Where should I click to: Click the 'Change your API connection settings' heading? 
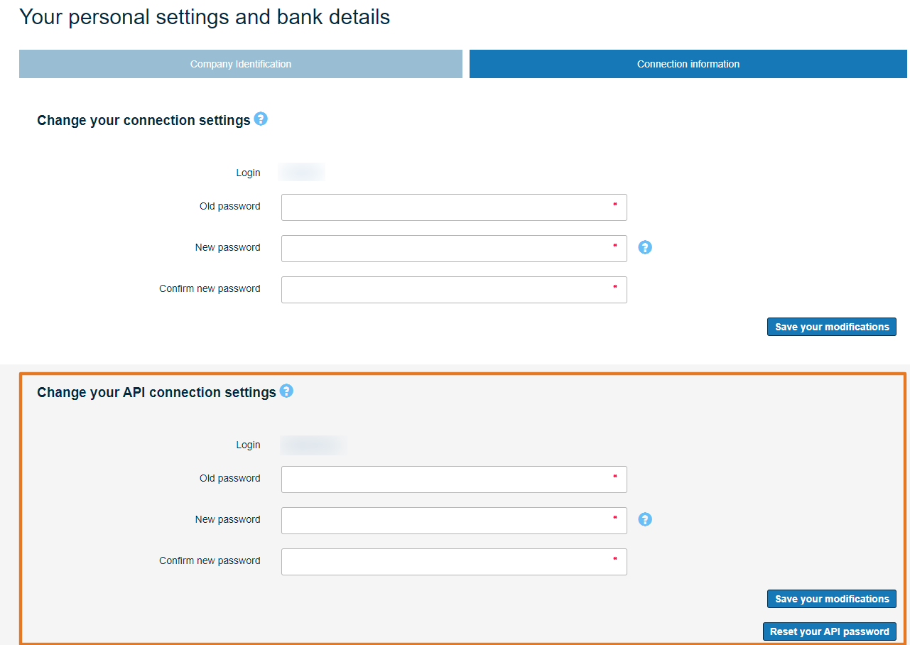pyautogui.click(x=156, y=393)
